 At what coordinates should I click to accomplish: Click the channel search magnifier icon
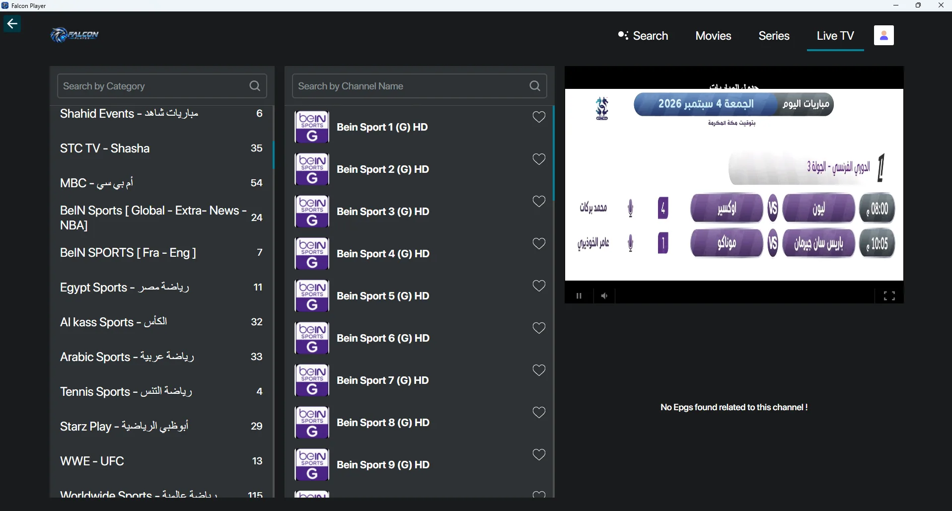pyautogui.click(x=535, y=86)
